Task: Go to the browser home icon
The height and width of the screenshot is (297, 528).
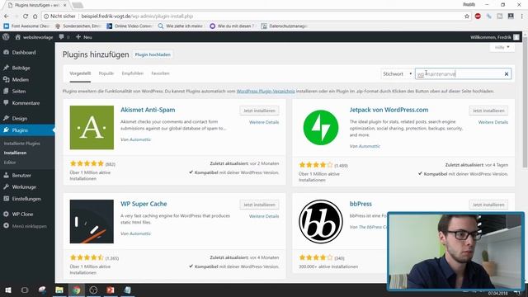Action: click(x=35, y=16)
